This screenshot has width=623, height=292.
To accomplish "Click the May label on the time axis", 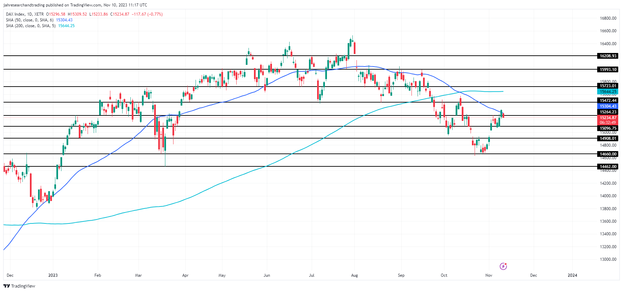I will point(222,275).
